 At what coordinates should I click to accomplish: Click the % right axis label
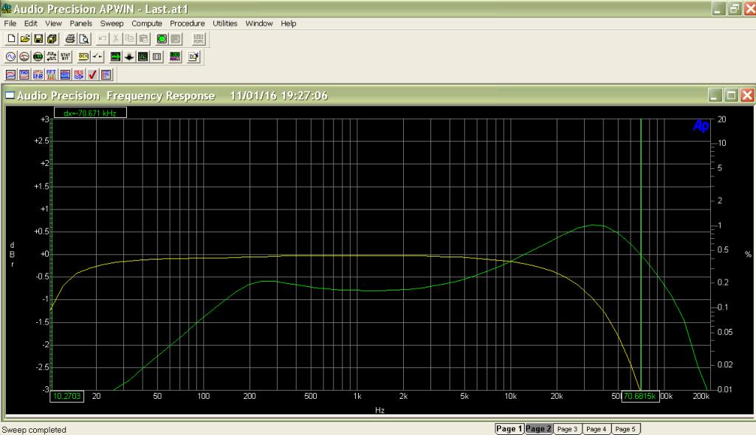(748, 254)
